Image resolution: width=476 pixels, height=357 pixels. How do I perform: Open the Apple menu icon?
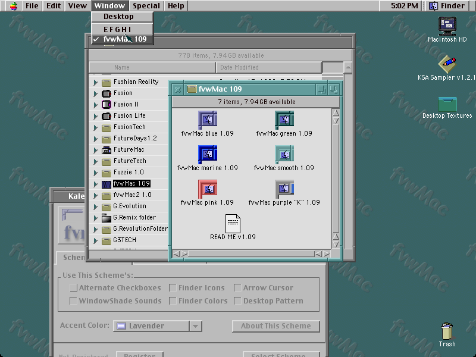(13, 6)
